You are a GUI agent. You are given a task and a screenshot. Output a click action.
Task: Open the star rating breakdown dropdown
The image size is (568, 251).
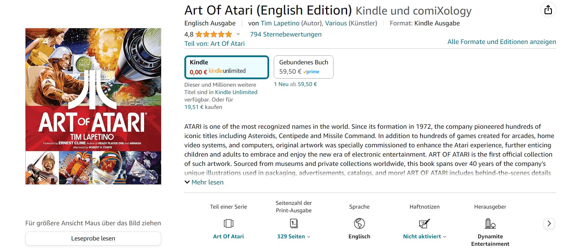pyautogui.click(x=238, y=34)
